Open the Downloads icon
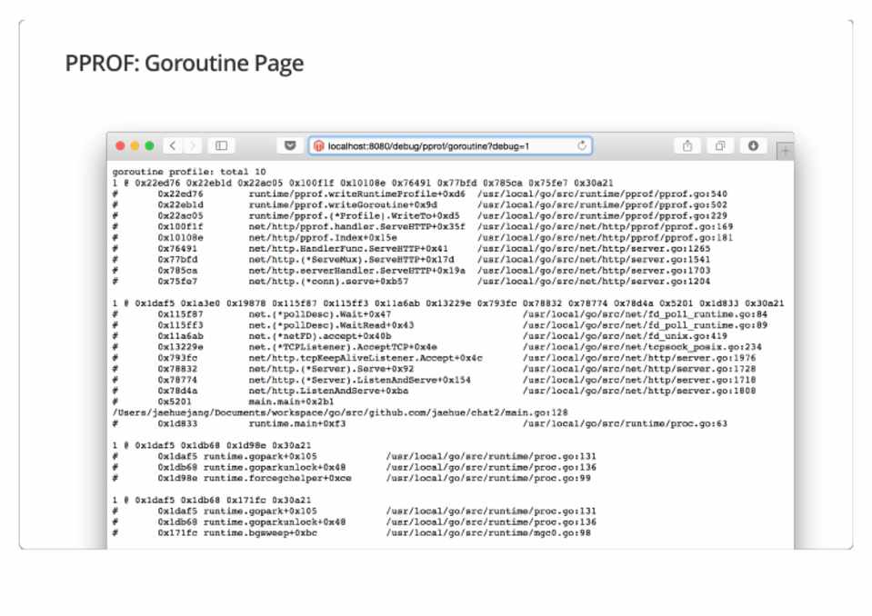872x616 pixels. pyautogui.click(x=753, y=146)
